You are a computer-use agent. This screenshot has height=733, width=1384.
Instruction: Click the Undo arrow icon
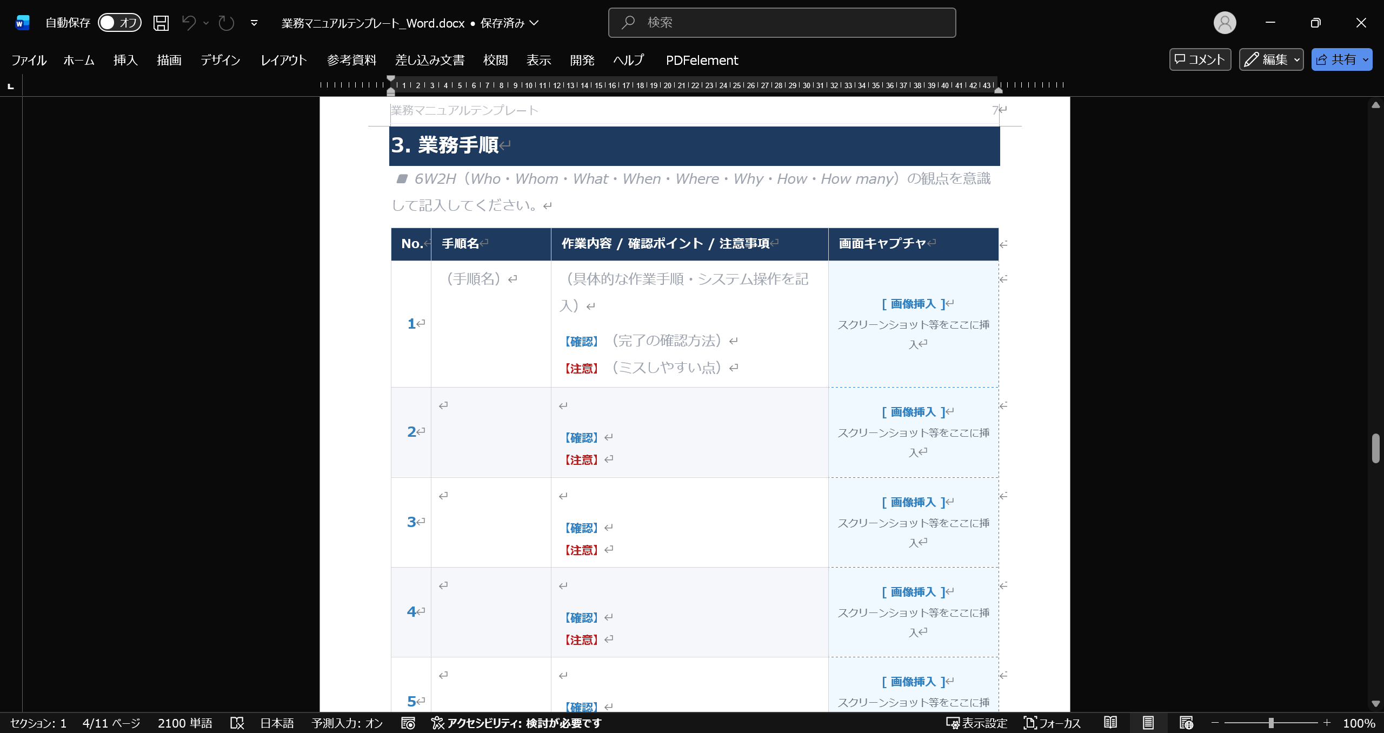[189, 23]
